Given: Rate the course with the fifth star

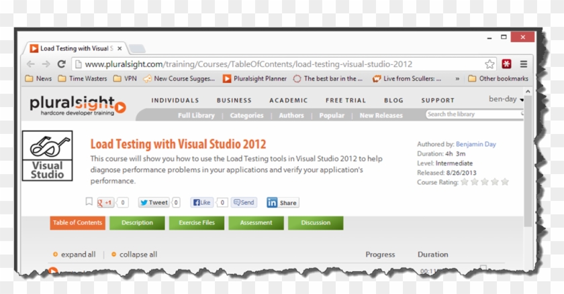Looking at the screenshot, I should point(505,182).
